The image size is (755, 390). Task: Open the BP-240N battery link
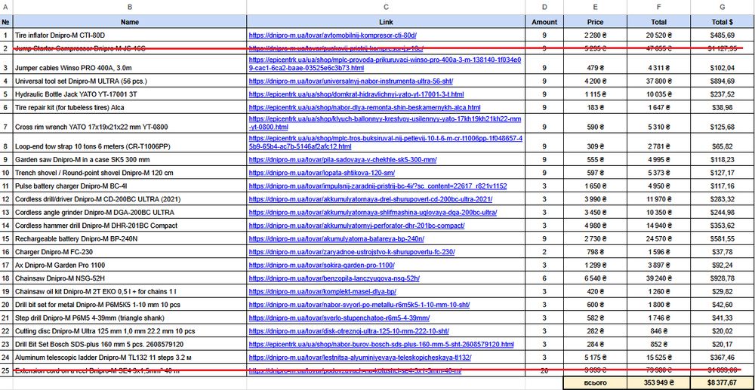click(x=337, y=238)
